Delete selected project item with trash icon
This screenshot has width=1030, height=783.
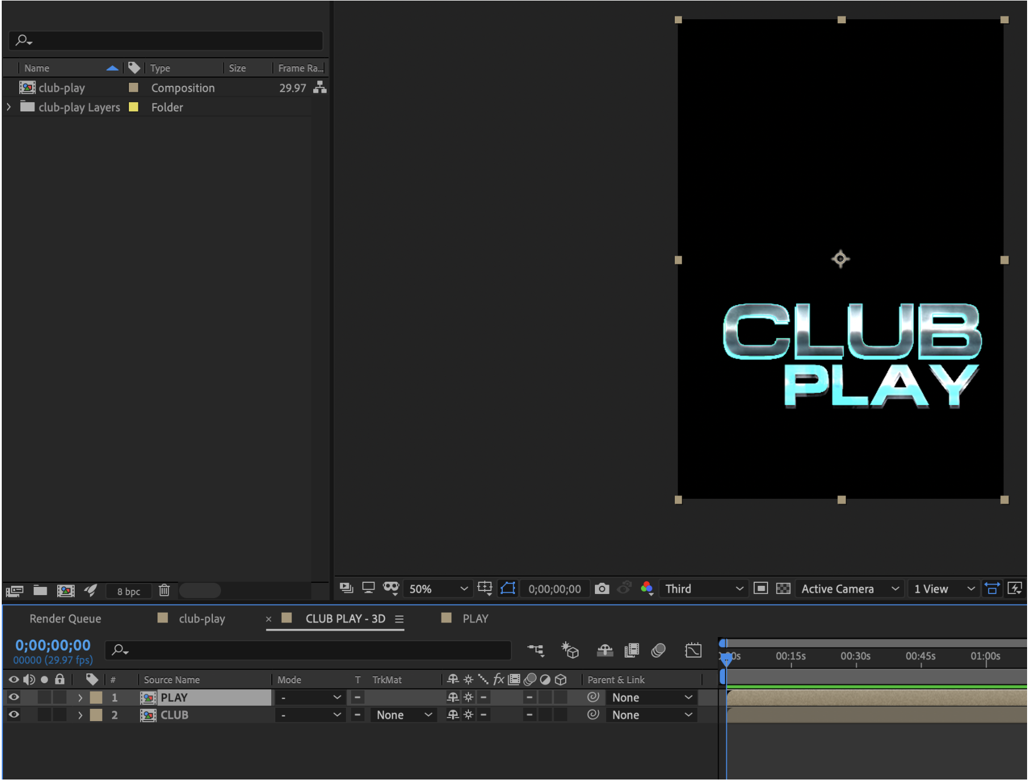click(x=164, y=590)
